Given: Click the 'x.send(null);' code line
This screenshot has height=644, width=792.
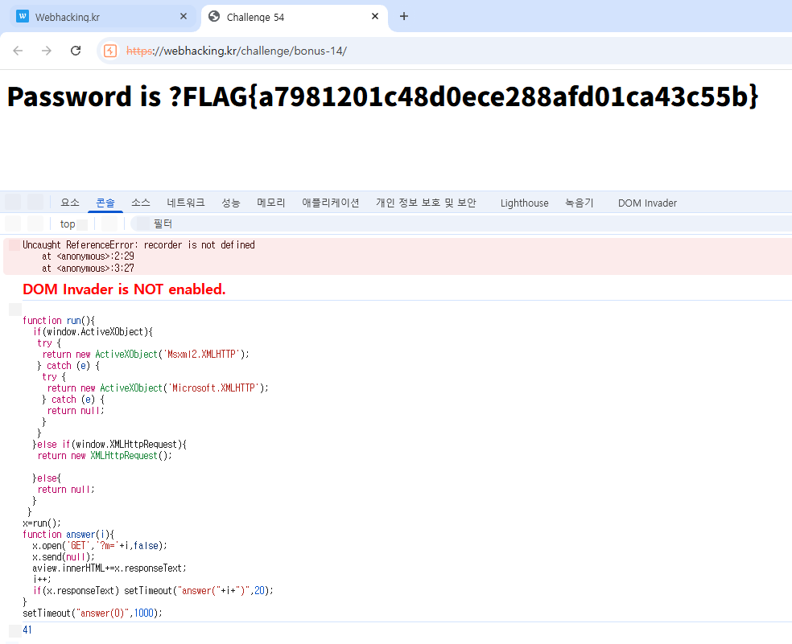Looking at the screenshot, I should (x=64, y=557).
